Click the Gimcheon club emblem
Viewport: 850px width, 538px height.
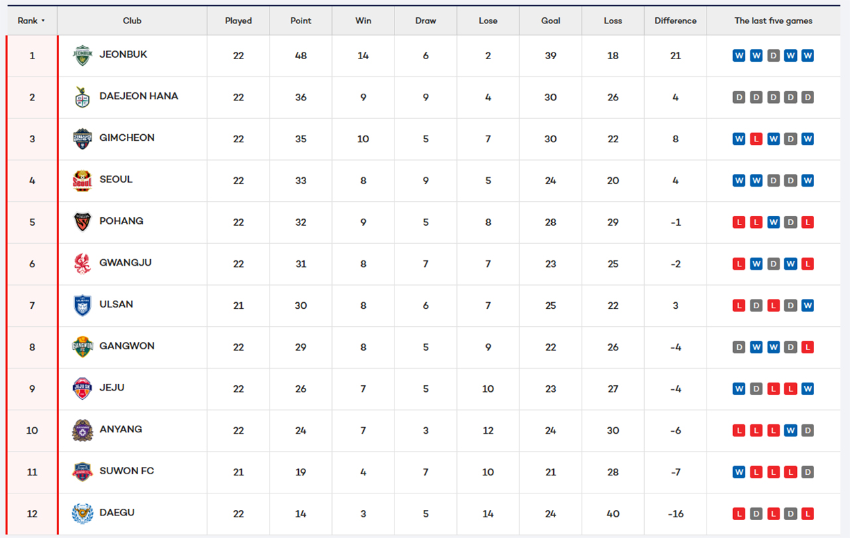pyautogui.click(x=82, y=139)
